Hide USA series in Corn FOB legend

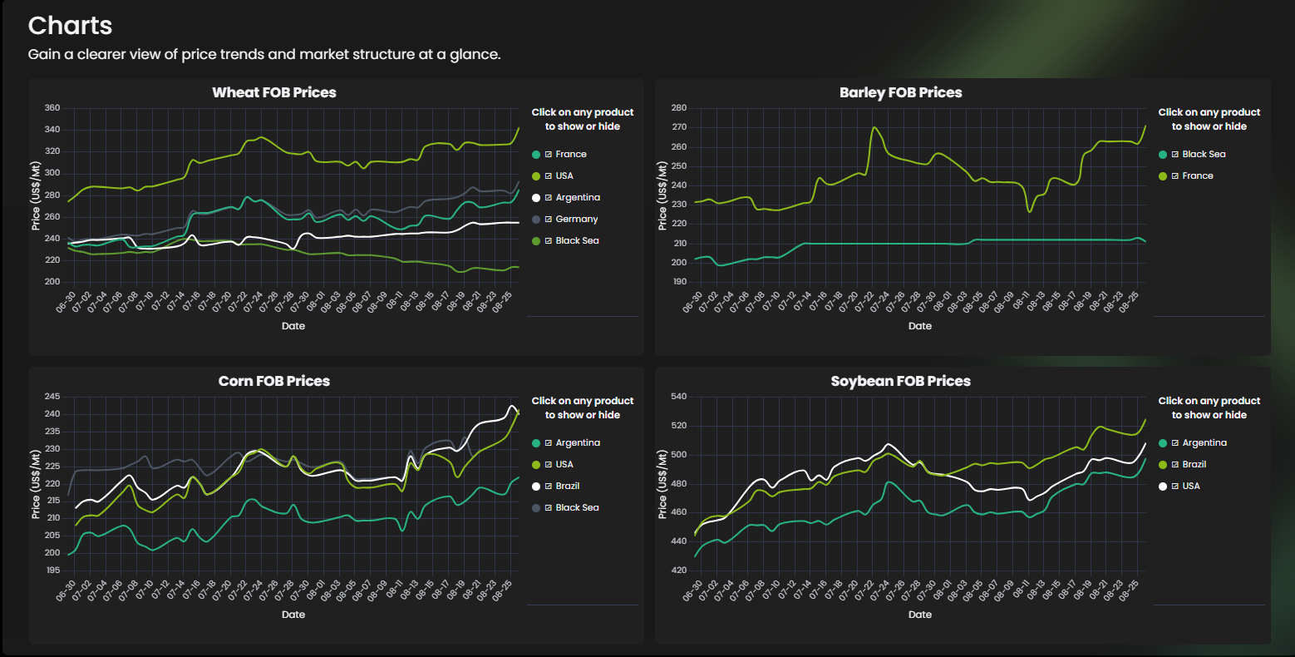coord(549,465)
